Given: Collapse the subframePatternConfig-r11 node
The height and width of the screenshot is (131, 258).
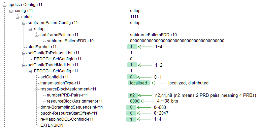Looking at the screenshot, I should tap(24, 23).
